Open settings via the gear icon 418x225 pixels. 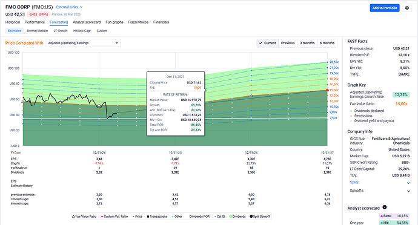point(407,8)
